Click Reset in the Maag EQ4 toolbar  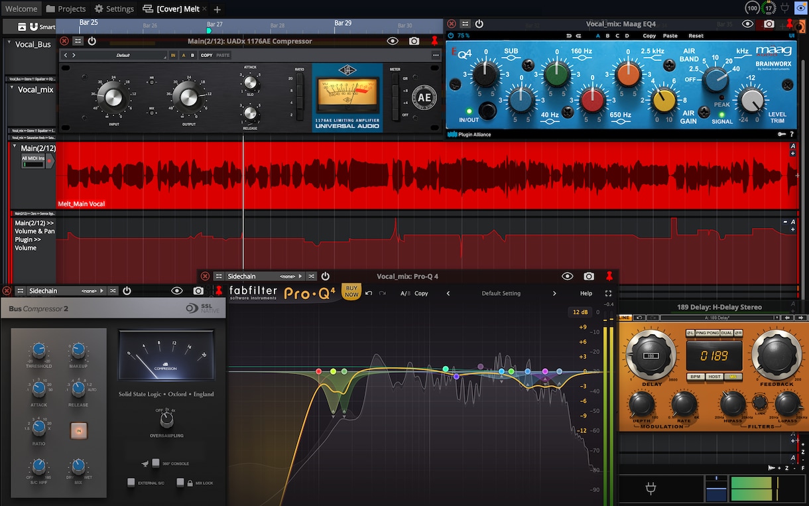pyautogui.click(x=696, y=36)
